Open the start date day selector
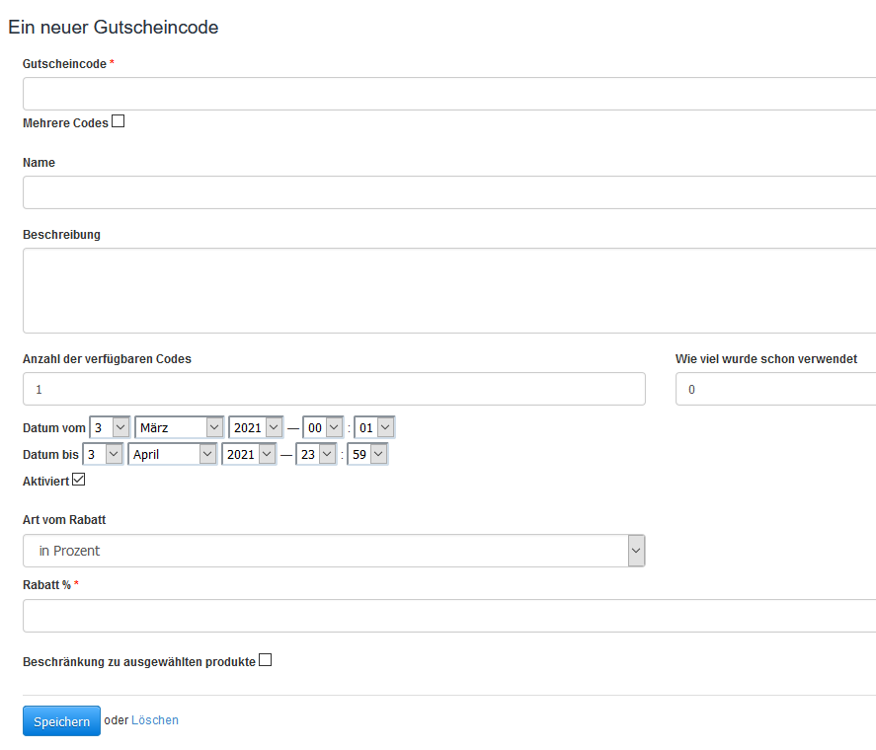Image resolution: width=876 pixels, height=750 pixels. [109, 426]
